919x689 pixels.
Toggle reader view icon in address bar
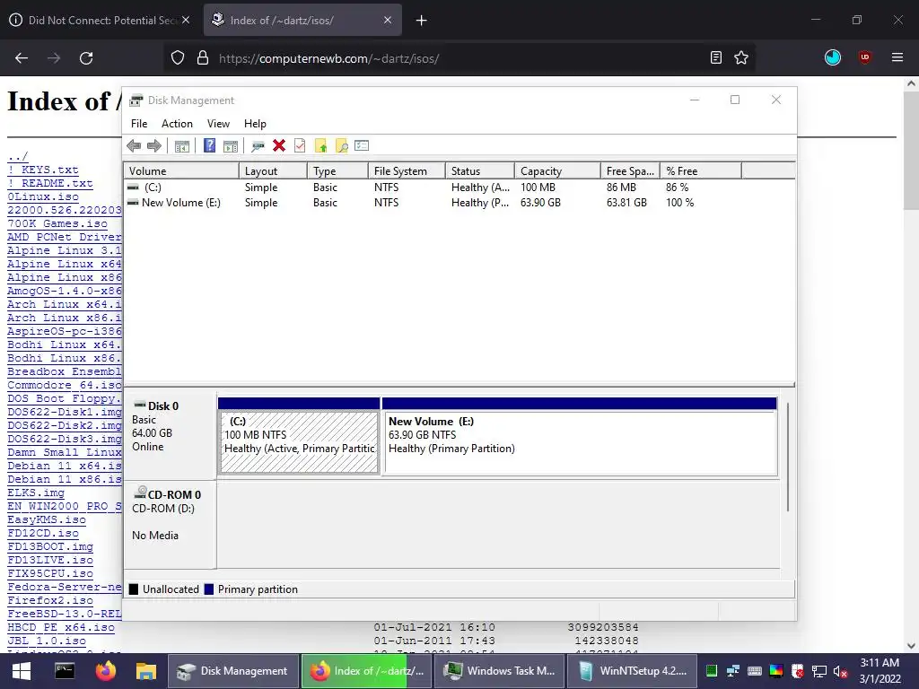715,58
